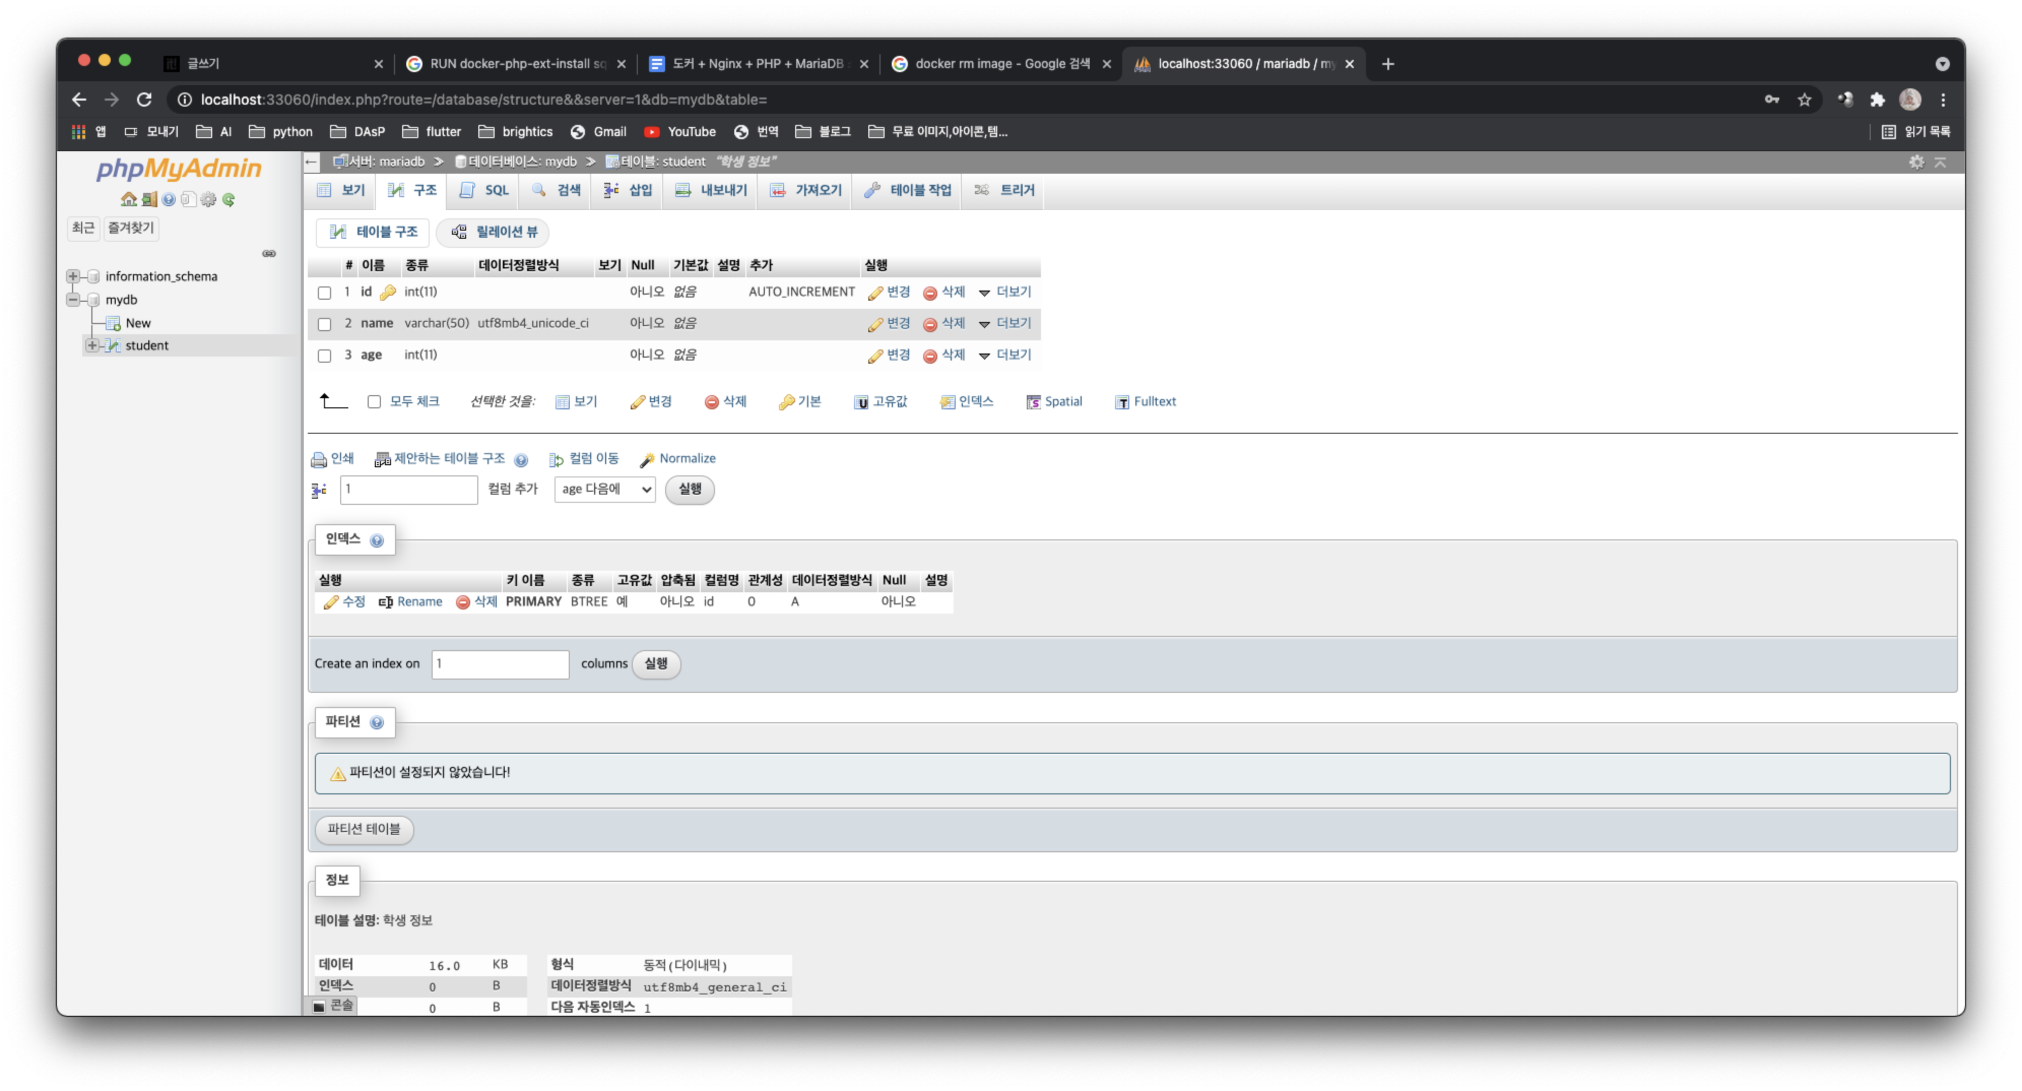Click the reload navigation panel icon

[x=229, y=200]
